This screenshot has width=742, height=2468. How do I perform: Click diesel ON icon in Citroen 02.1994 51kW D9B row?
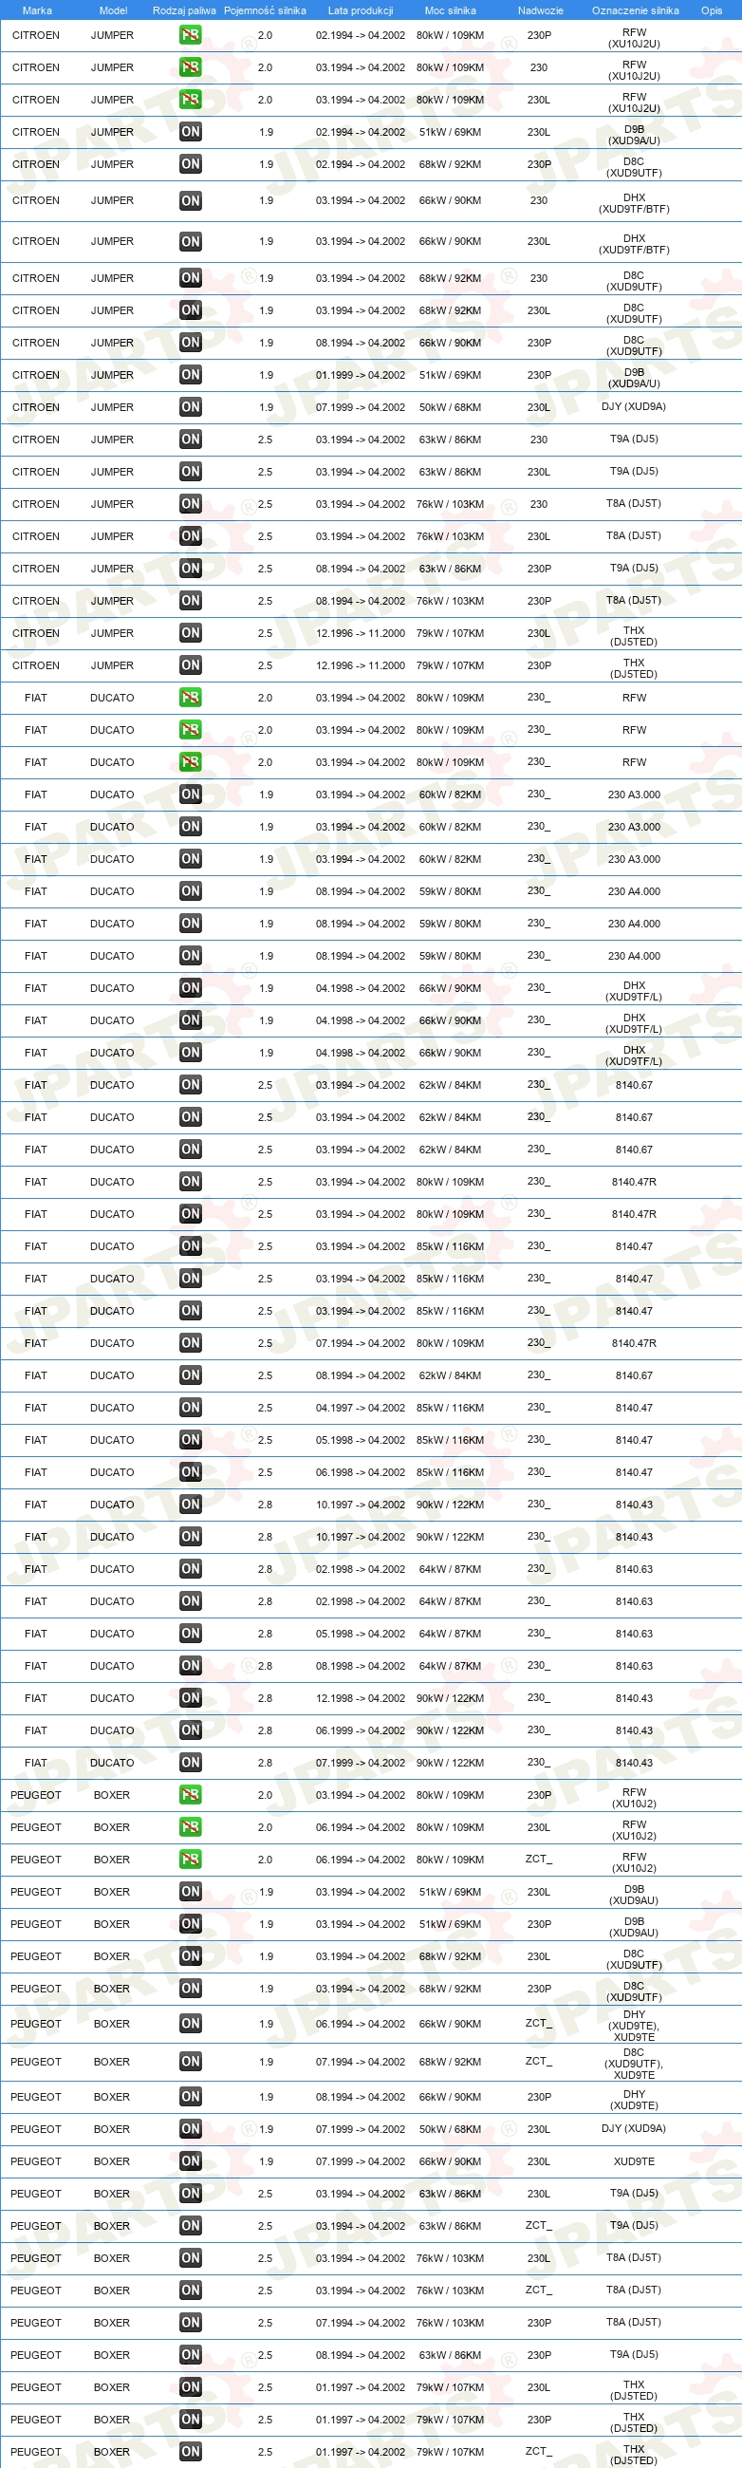pyautogui.click(x=191, y=132)
